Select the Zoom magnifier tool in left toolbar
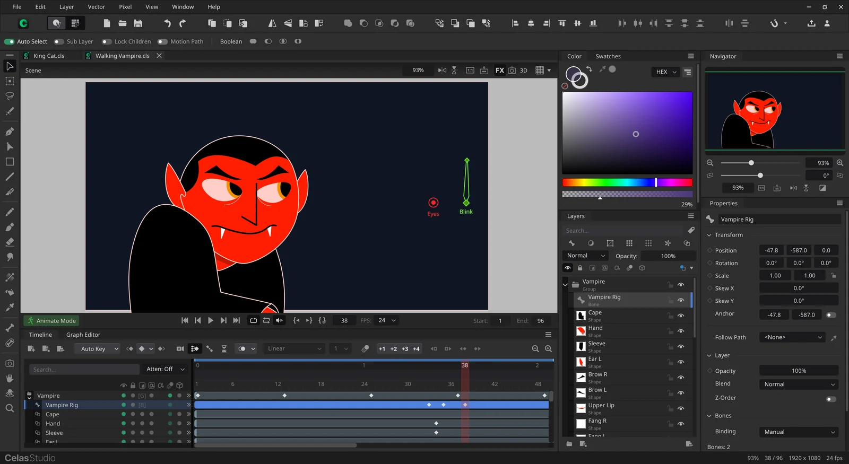The height and width of the screenshot is (464, 849). tap(10, 408)
